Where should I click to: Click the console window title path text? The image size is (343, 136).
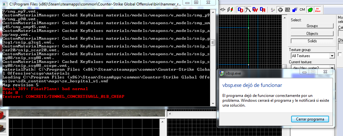click(95, 4)
